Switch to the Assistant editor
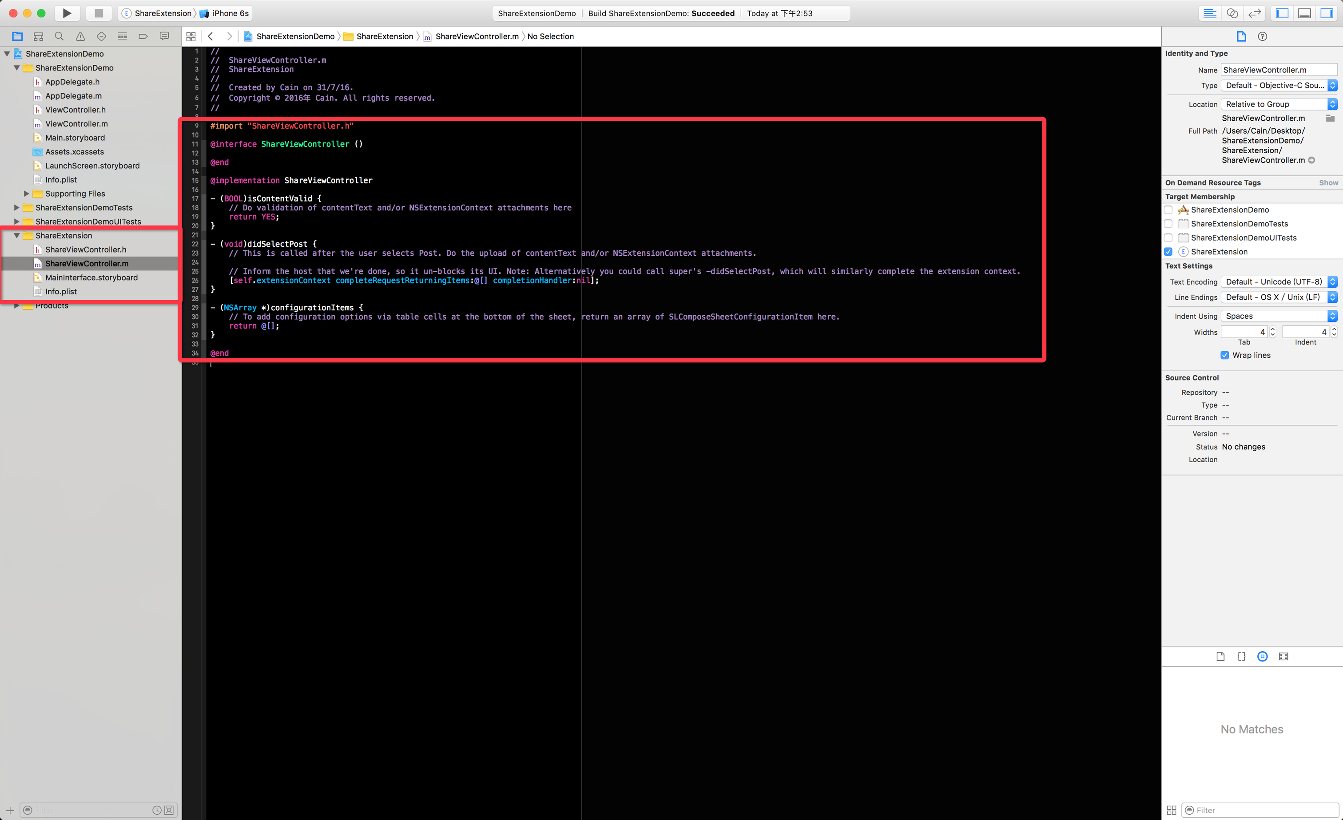Screen dimensions: 1343x820 click(1232, 13)
